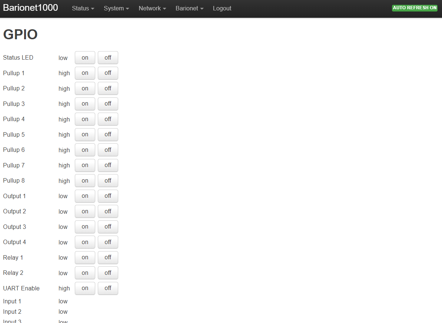Turn off Pullup 3
Viewport: 442px width, 323px height.
tap(108, 104)
